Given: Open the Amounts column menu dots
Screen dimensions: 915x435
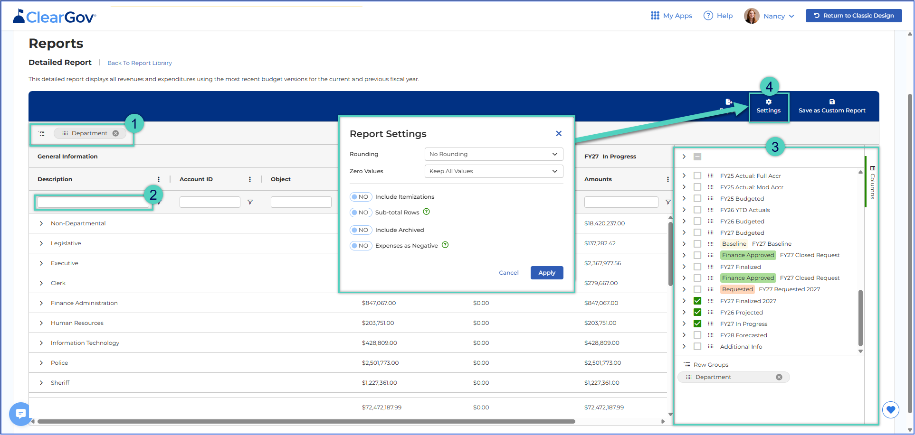Looking at the screenshot, I should pos(667,179).
